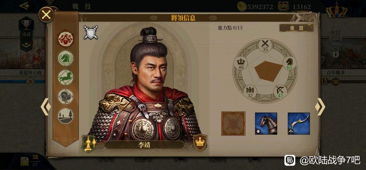Select the forest terrain skill icon
366x170 pixels.
66,116
